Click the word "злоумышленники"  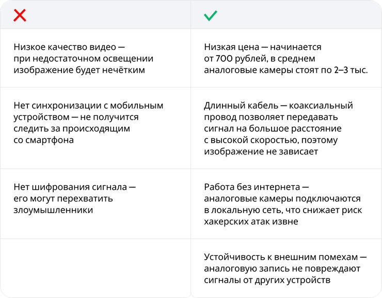[x=53, y=210]
